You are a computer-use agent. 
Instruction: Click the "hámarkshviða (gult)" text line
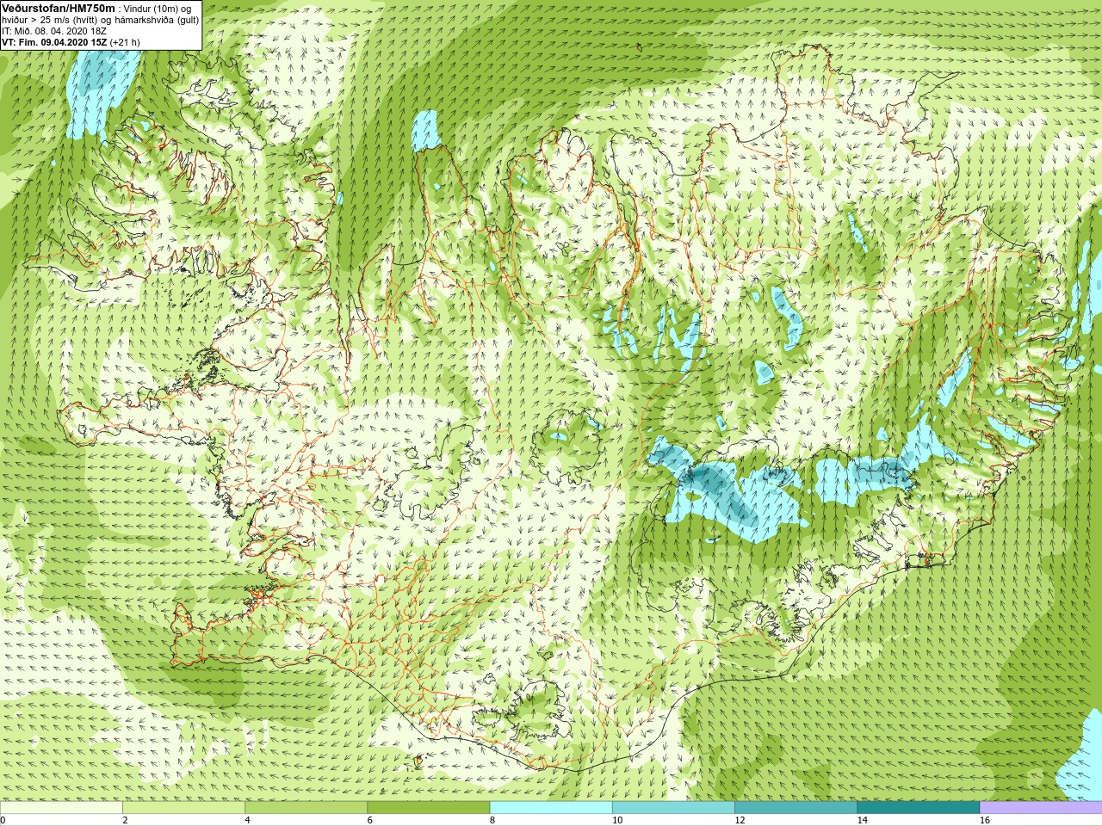(x=158, y=20)
